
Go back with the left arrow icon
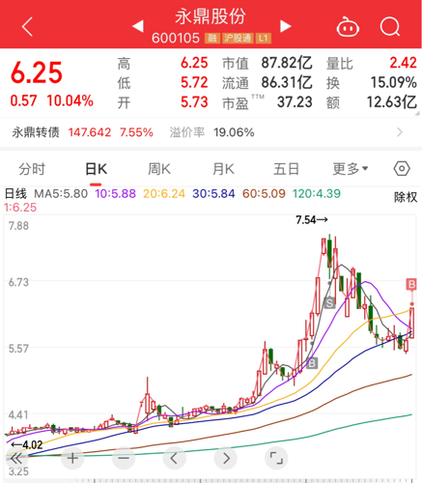[27, 27]
